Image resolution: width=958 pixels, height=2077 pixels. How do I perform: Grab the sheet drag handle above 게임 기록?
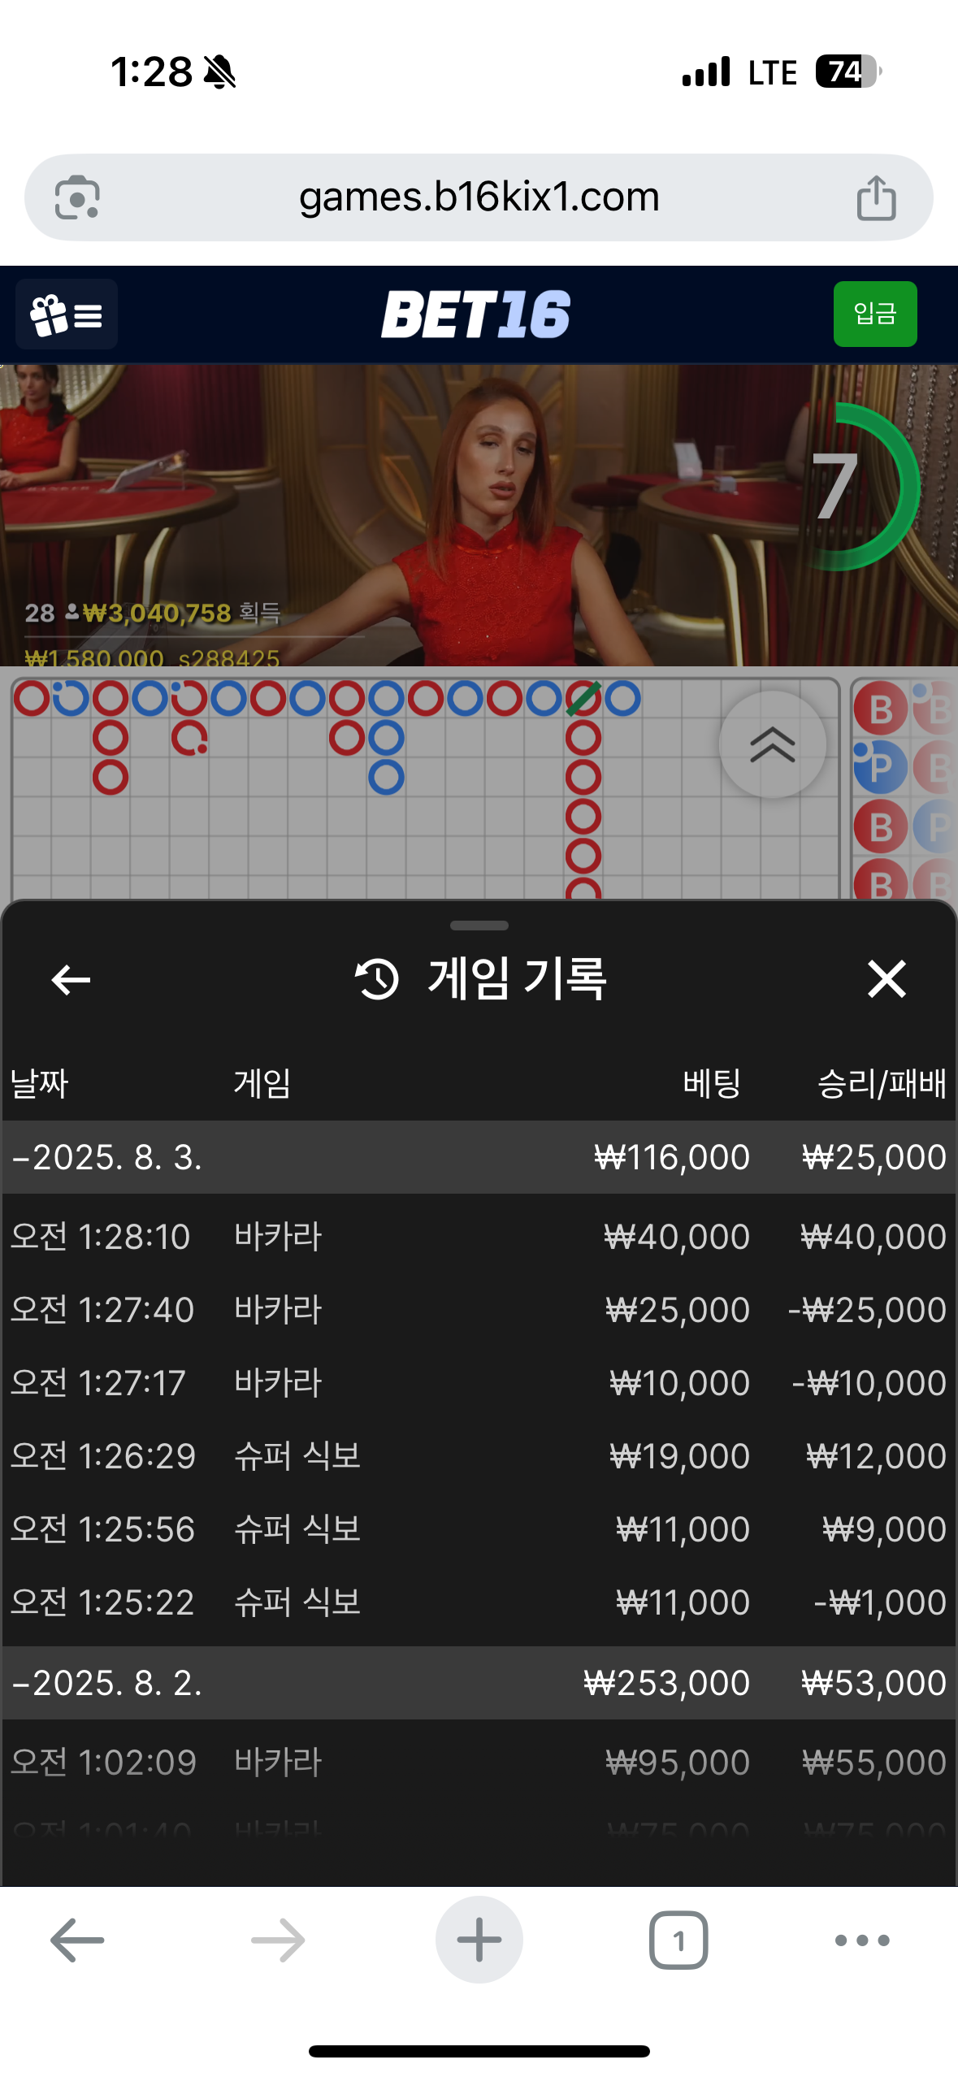click(479, 926)
